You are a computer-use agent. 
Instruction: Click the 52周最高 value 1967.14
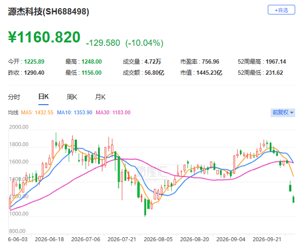tap(275, 62)
